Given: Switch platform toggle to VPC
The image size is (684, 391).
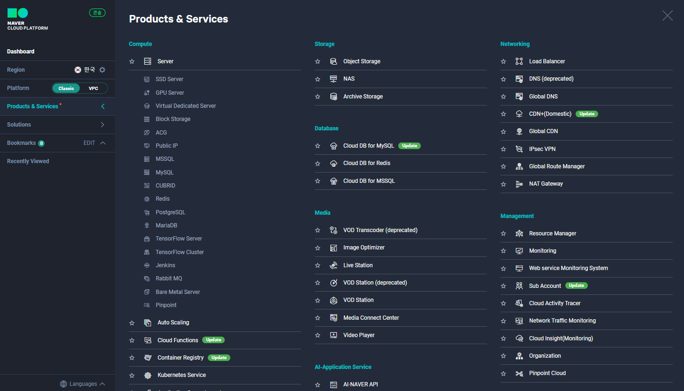Looking at the screenshot, I should coord(93,88).
